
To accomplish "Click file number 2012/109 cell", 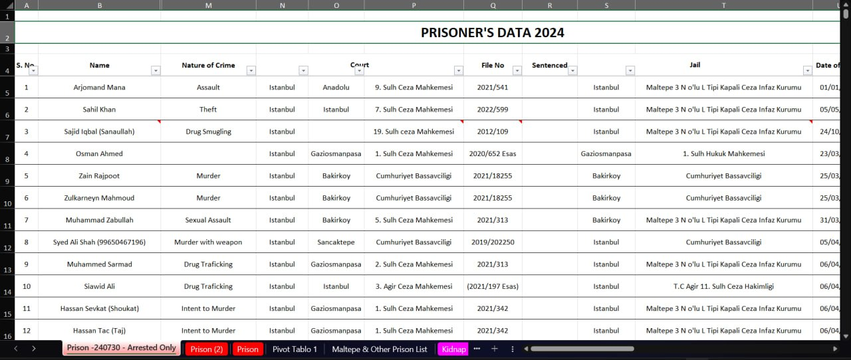I will 493,132.
